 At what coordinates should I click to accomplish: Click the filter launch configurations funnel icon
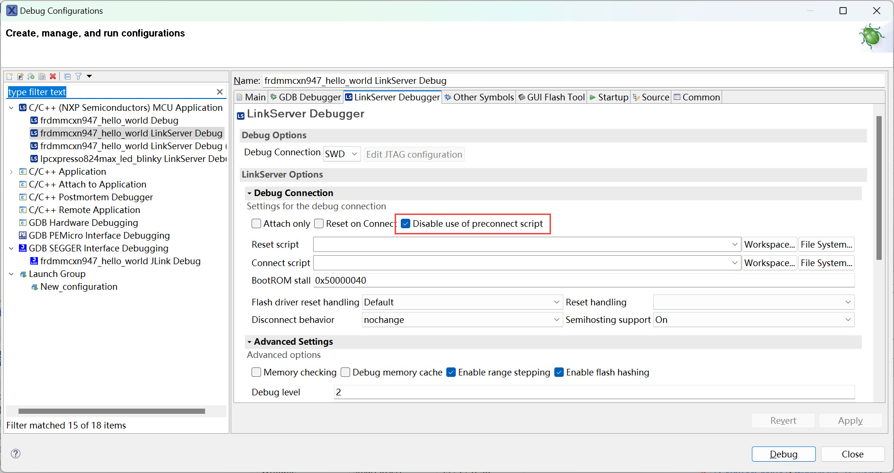click(x=79, y=77)
